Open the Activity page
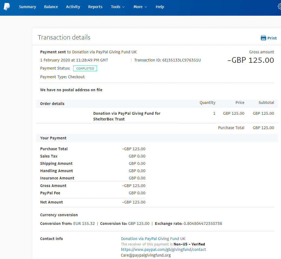Image resolution: width=281 pixels, height=259 pixels. click(x=73, y=7)
